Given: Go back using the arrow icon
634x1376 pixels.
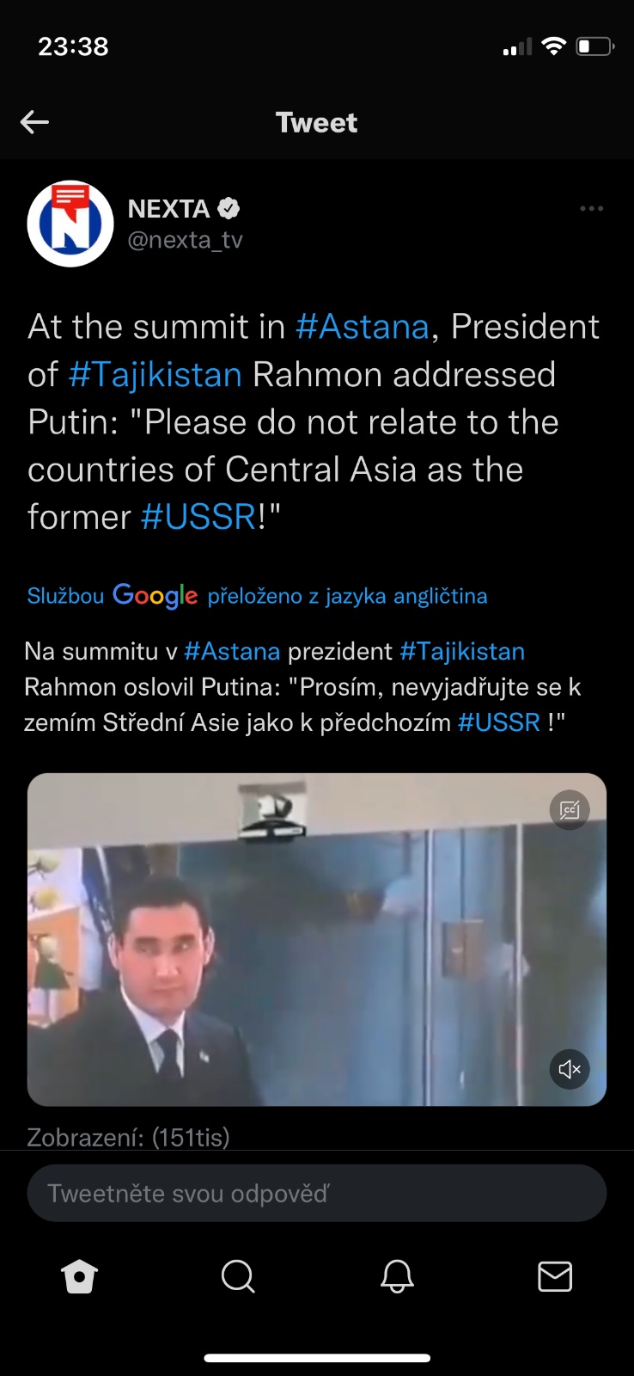Looking at the screenshot, I should point(34,122).
